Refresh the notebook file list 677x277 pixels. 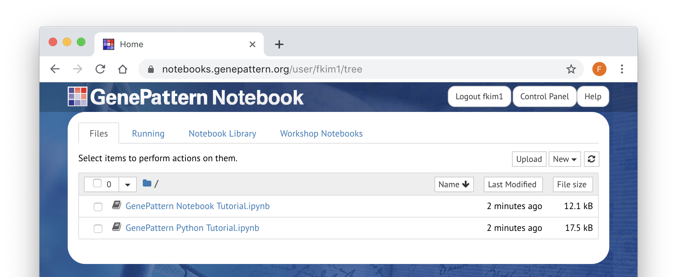point(592,159)
